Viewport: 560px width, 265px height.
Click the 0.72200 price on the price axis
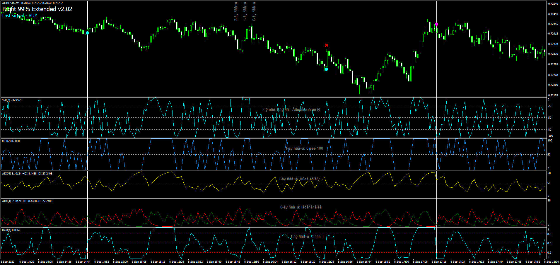point(553,85)
